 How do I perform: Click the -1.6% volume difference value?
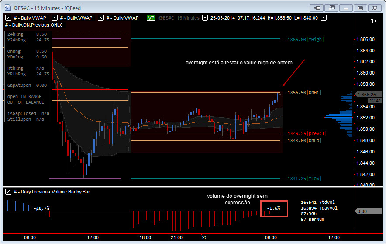pyautogui.click(x=273, y=208)
